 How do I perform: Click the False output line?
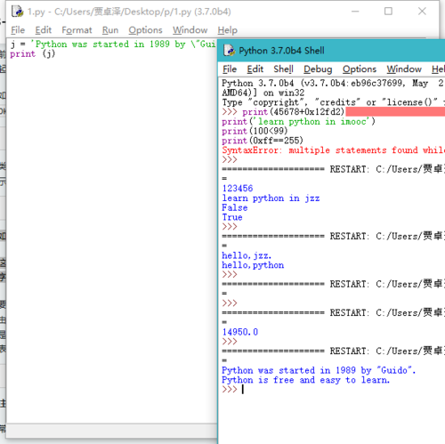(235, 207)
